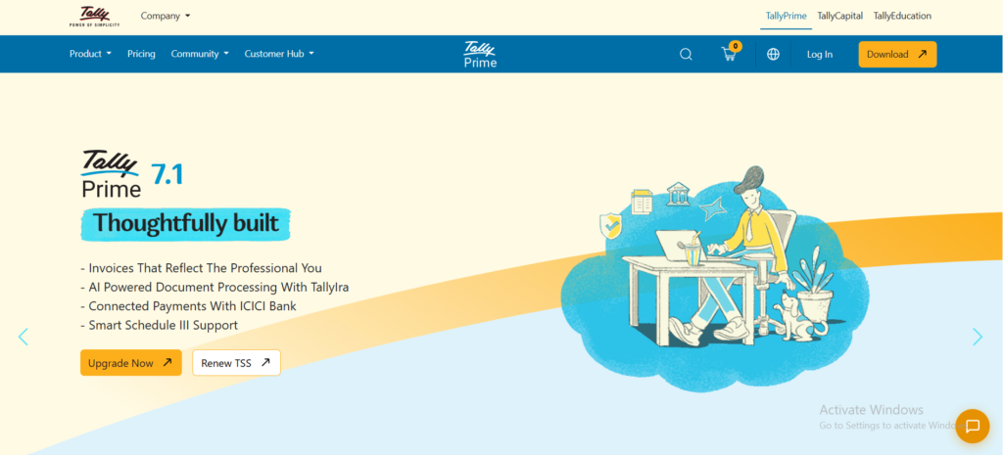
Task: Switch to the TallyCapital tab
Action: pyautogui.click(x=839, y=16)
